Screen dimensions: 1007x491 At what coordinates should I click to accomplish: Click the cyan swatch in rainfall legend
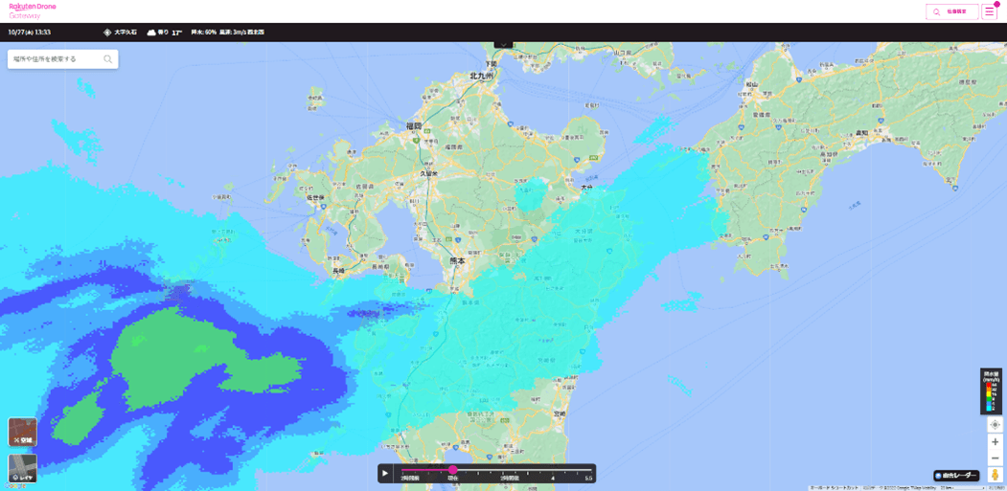click(x=989, y=408)
